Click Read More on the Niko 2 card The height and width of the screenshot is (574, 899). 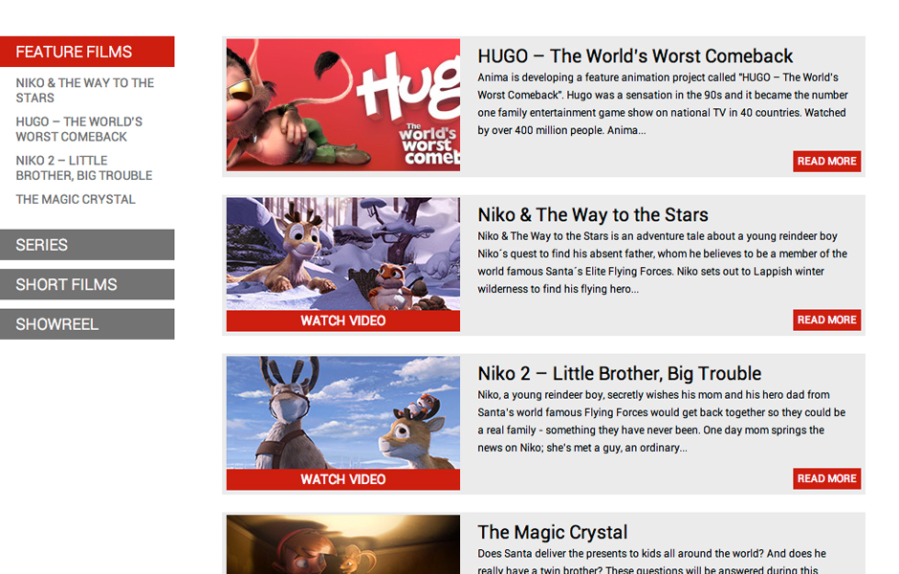pos(826,478)
